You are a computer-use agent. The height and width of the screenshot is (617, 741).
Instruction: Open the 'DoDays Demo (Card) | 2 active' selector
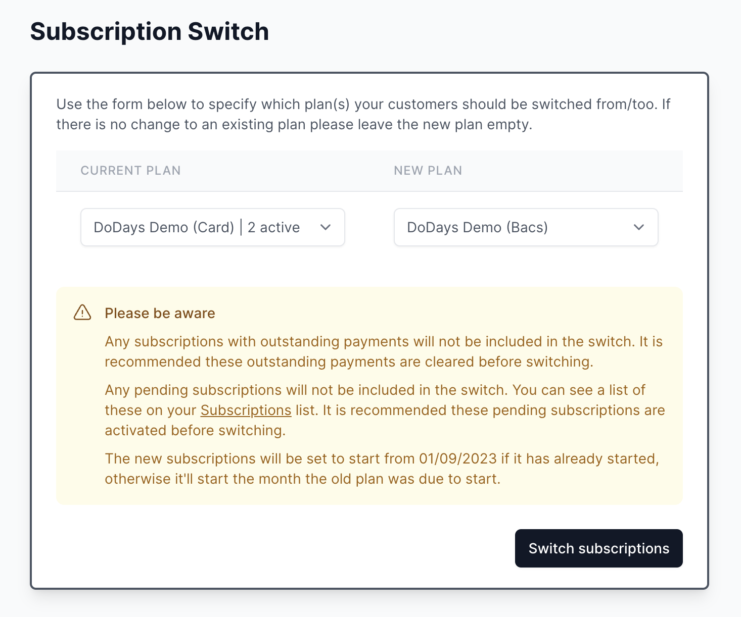click(212, 227)
